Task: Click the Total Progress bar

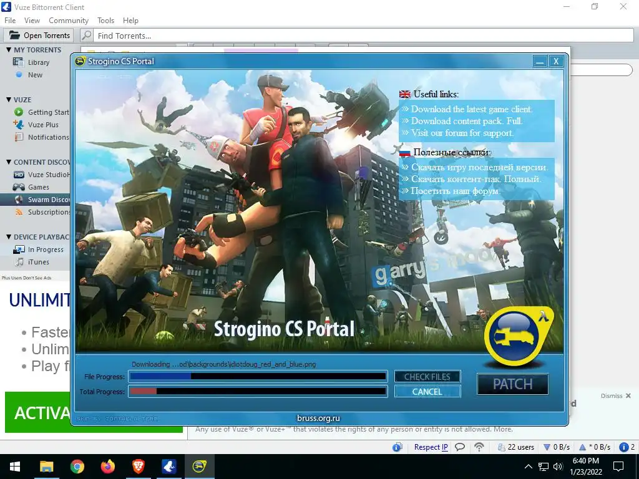Action: click(x=258, y=392)
